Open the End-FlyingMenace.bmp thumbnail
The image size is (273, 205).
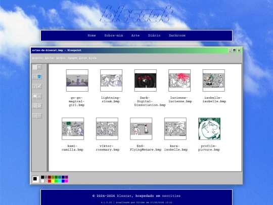click(x=141, y=129)
